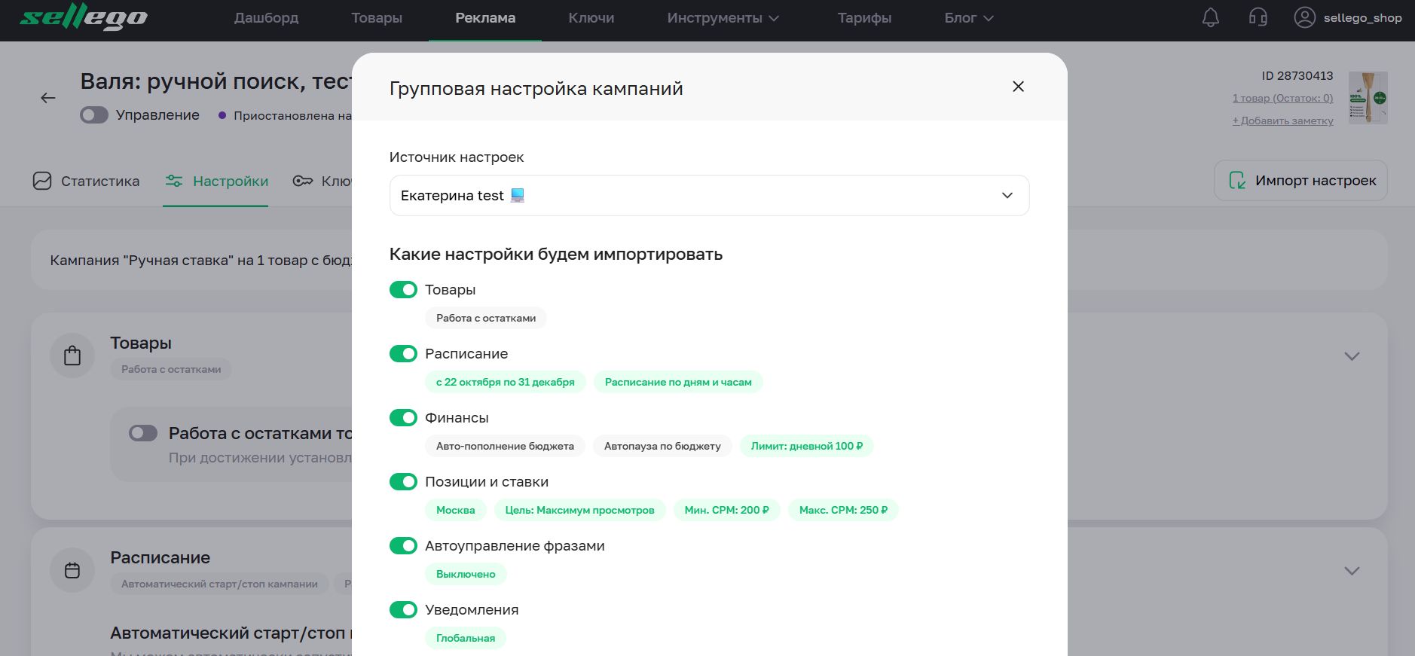Enable the Управление campaign toggle
The image size is (1415, 656).
tap(94, 115)
